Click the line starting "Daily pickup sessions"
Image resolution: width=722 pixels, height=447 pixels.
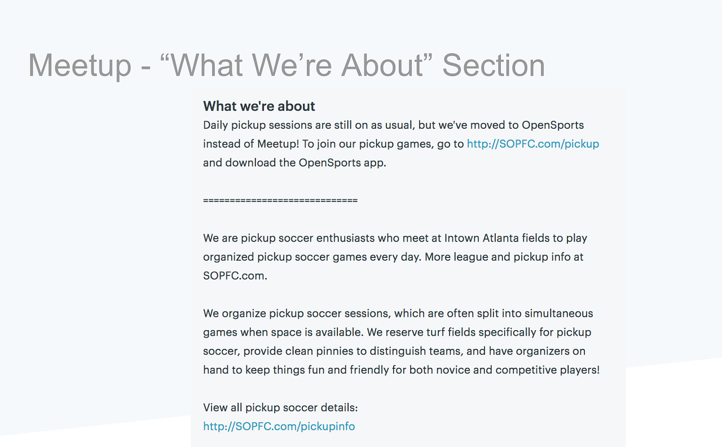[393, 125]
